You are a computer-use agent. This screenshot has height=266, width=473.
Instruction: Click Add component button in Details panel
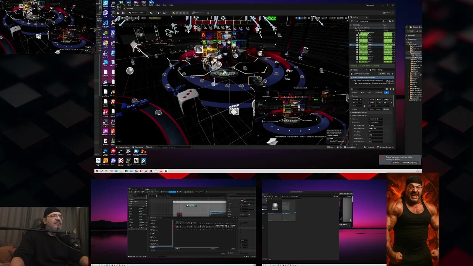pyautogui.click(x=382, y=74)
